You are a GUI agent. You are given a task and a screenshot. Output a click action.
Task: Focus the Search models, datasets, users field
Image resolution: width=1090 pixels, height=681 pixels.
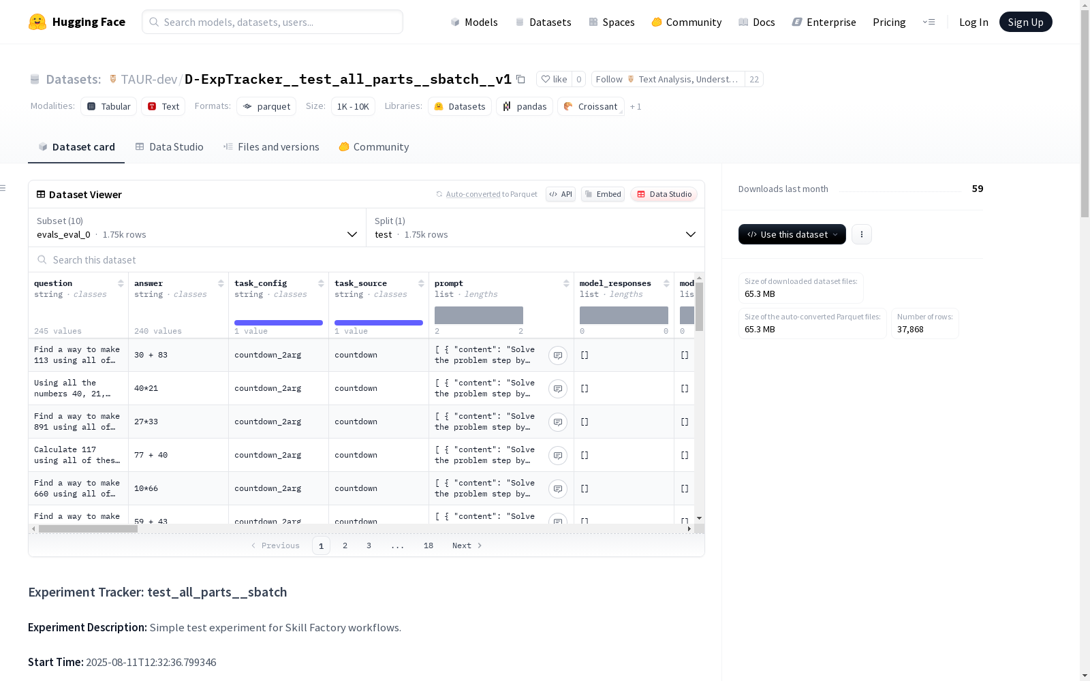(x=272, y=22)
